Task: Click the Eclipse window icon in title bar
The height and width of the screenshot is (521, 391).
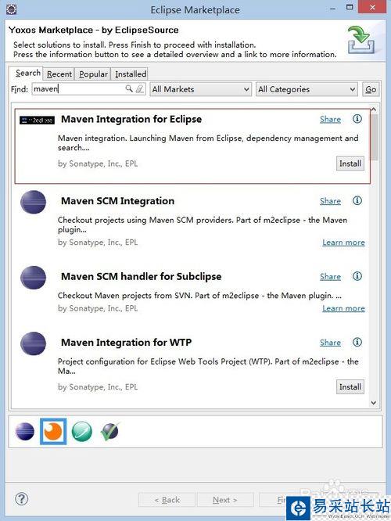Action: click(11, 9)
